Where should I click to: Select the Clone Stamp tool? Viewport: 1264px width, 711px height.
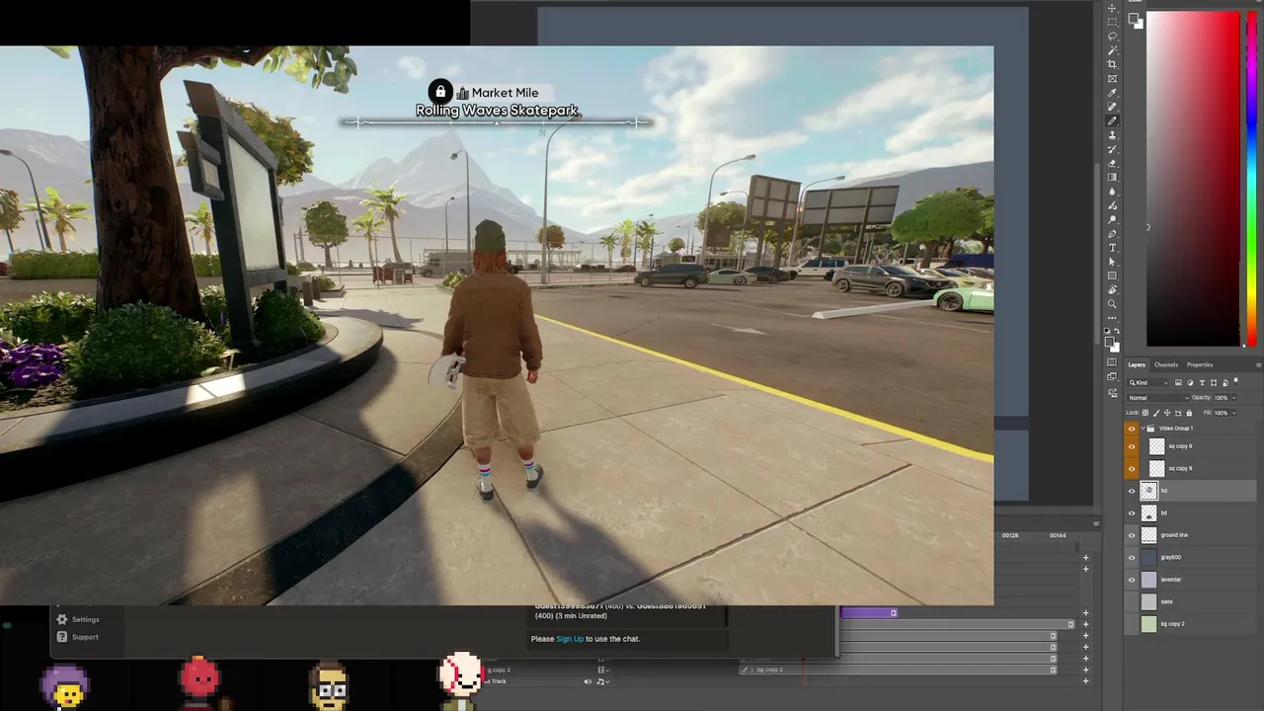[1113, 134]
